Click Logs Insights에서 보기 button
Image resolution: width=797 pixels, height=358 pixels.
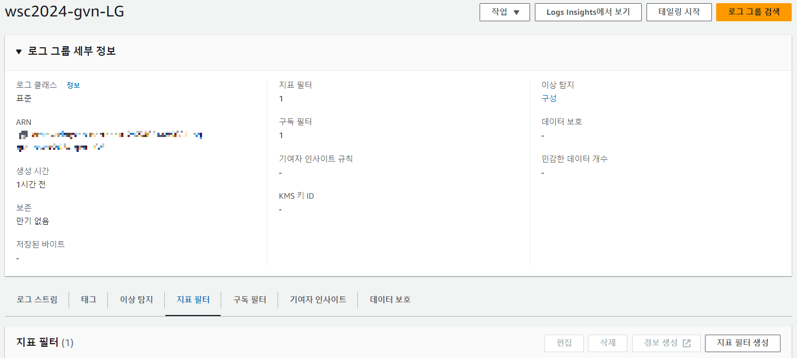(x=588, y=12)
